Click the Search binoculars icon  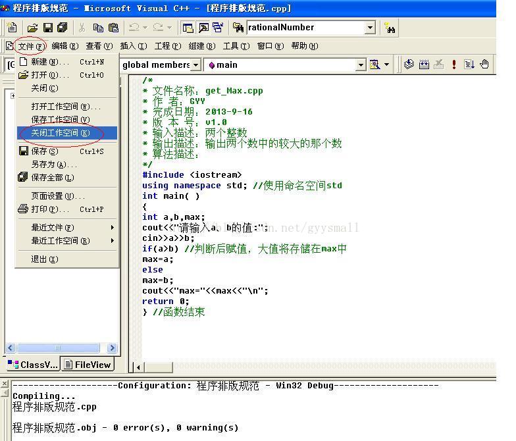(x=390, y=28)
